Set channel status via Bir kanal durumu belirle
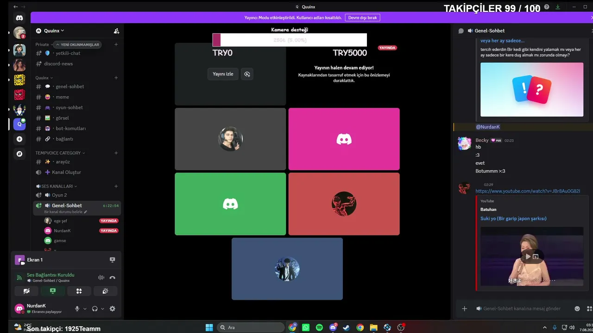 [65, 212]
